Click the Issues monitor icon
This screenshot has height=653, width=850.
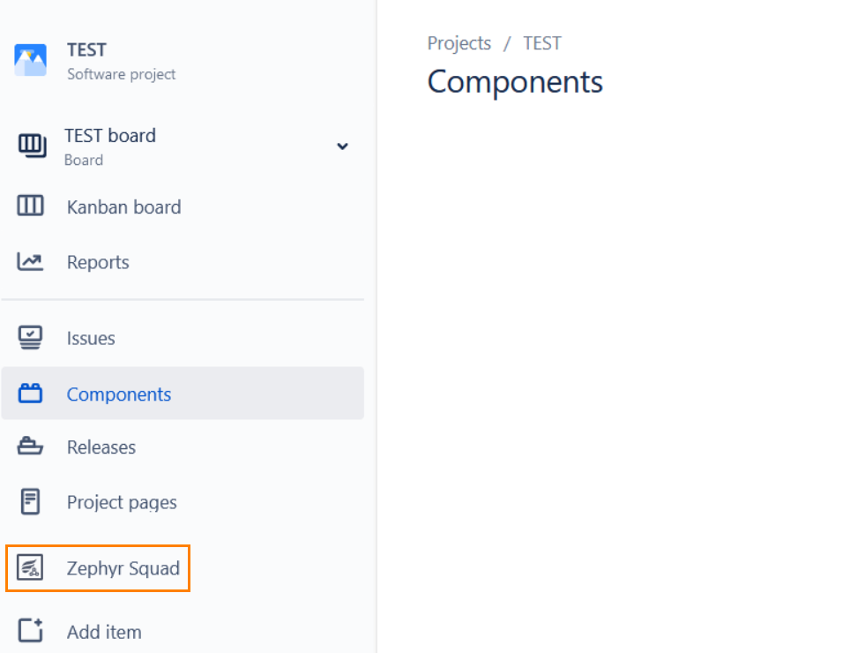pos(31,337)
